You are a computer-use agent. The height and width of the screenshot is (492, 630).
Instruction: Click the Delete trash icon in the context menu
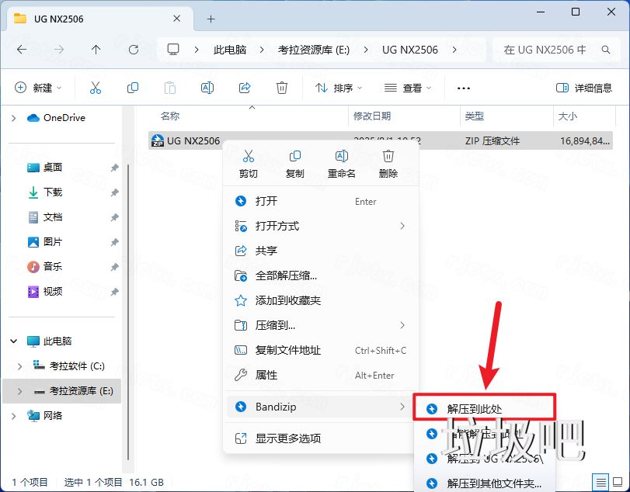click(387, 158)
